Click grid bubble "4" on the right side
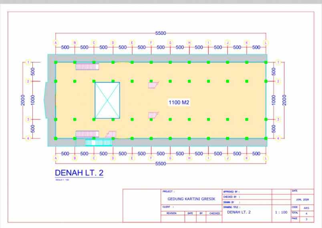Screen dimensions: 322x228 pos(278,138)
